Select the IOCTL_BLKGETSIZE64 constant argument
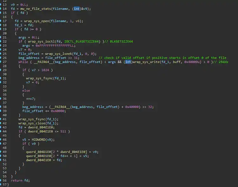238x187 pixels. pyautogui.click(x=82, y=41)
